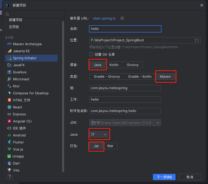Click the Vue.js logo icon
Viewport: 208px width, 184px height.
pyautogui.click(x=9, y=149)
